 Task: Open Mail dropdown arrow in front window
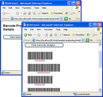[96, 35]
